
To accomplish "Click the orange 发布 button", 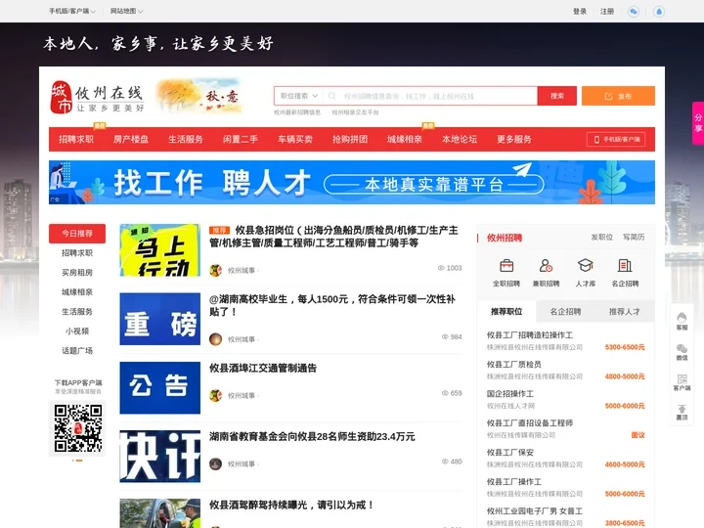I will coord(618,96).
